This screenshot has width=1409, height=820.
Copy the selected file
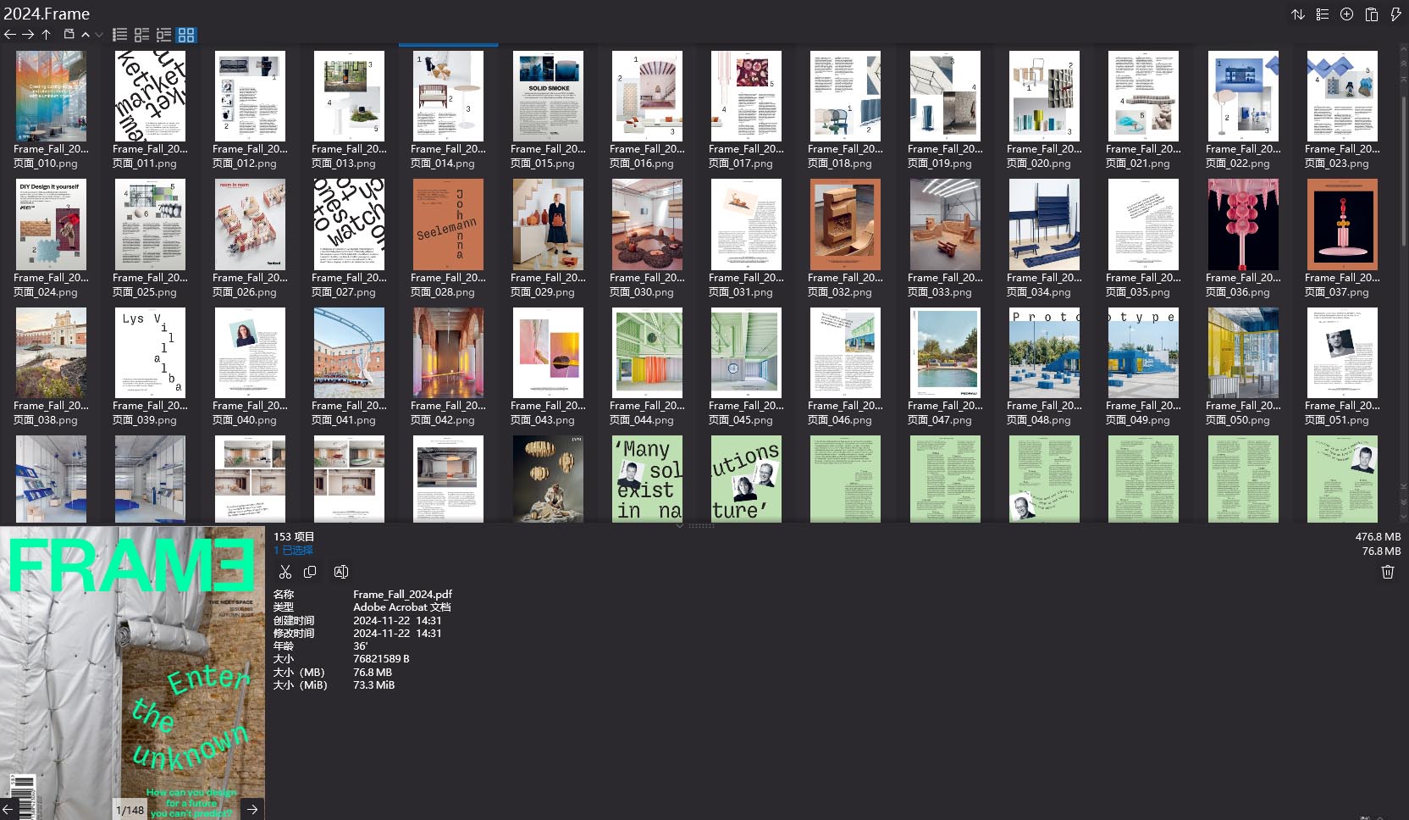[x=310, y=572]
